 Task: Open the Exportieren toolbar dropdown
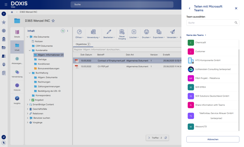159,34
